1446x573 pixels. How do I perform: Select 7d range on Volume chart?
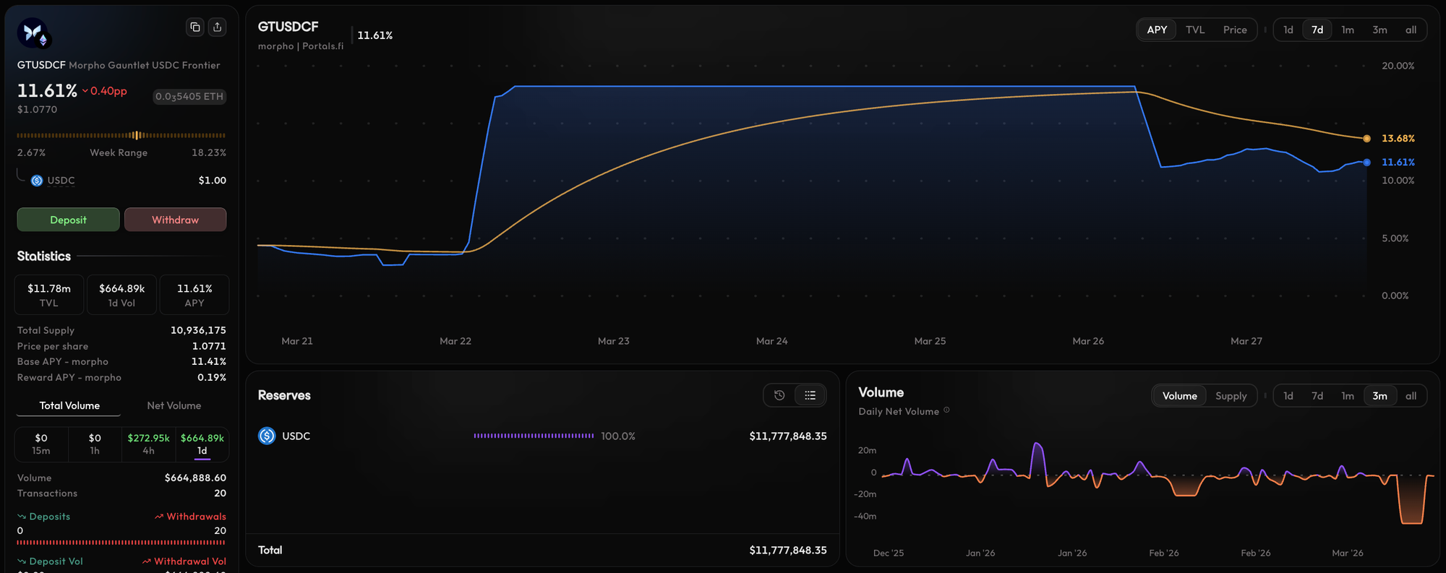[1317, 396]
